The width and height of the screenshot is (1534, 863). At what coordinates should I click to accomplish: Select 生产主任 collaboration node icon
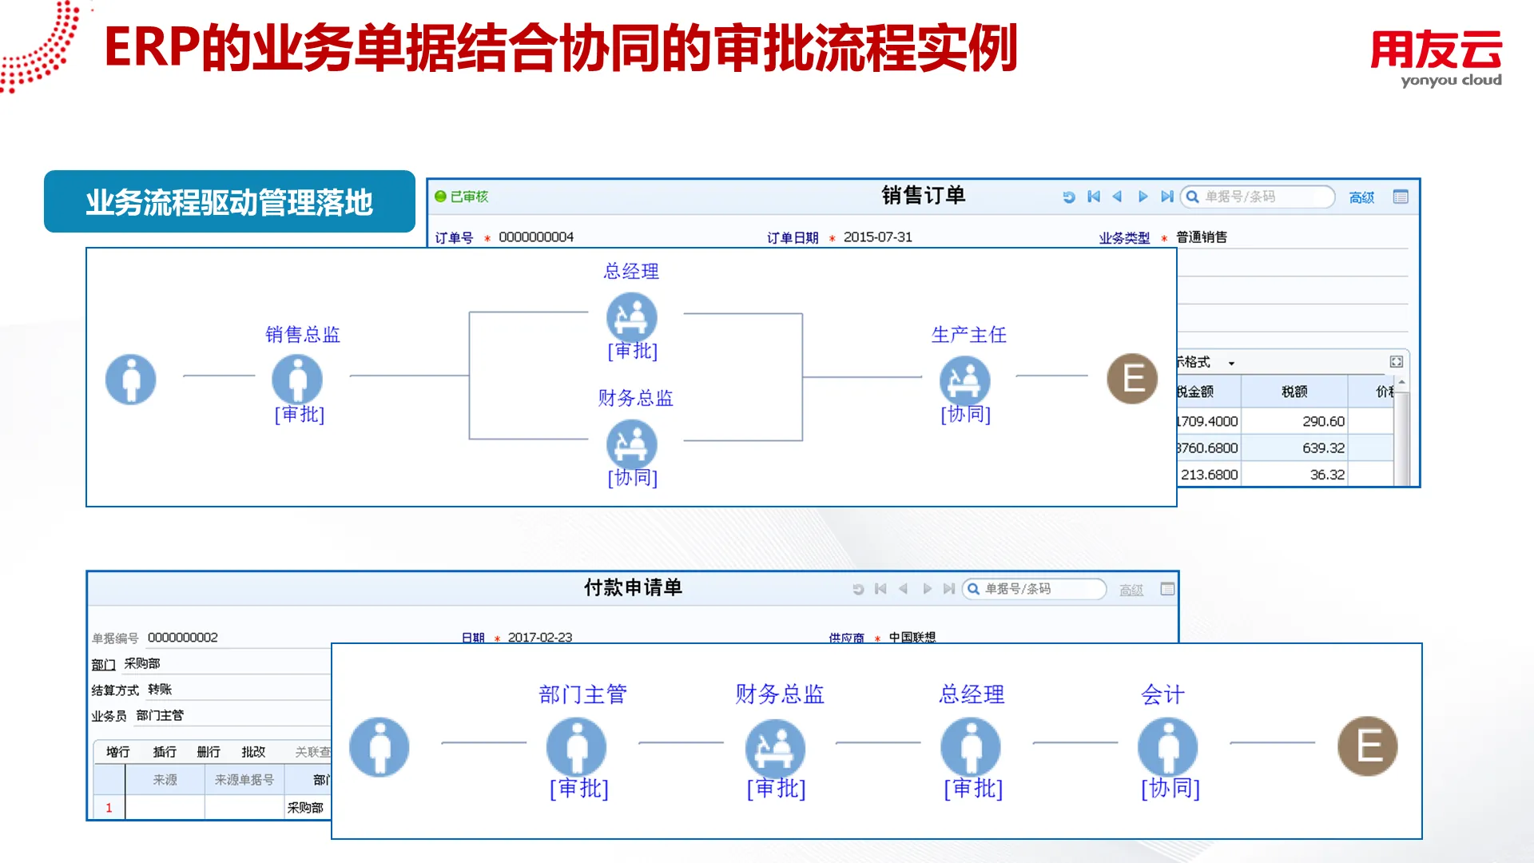pos(965,380)
